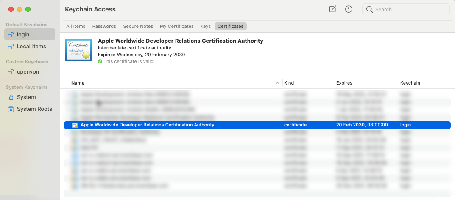Show the My Certificates tab
Screen dimensions: 455x200
pyautogui.click(x=176, y=26)
